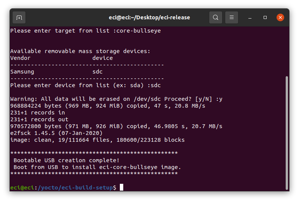Click the "image: clean" filesystem check line

97,140
